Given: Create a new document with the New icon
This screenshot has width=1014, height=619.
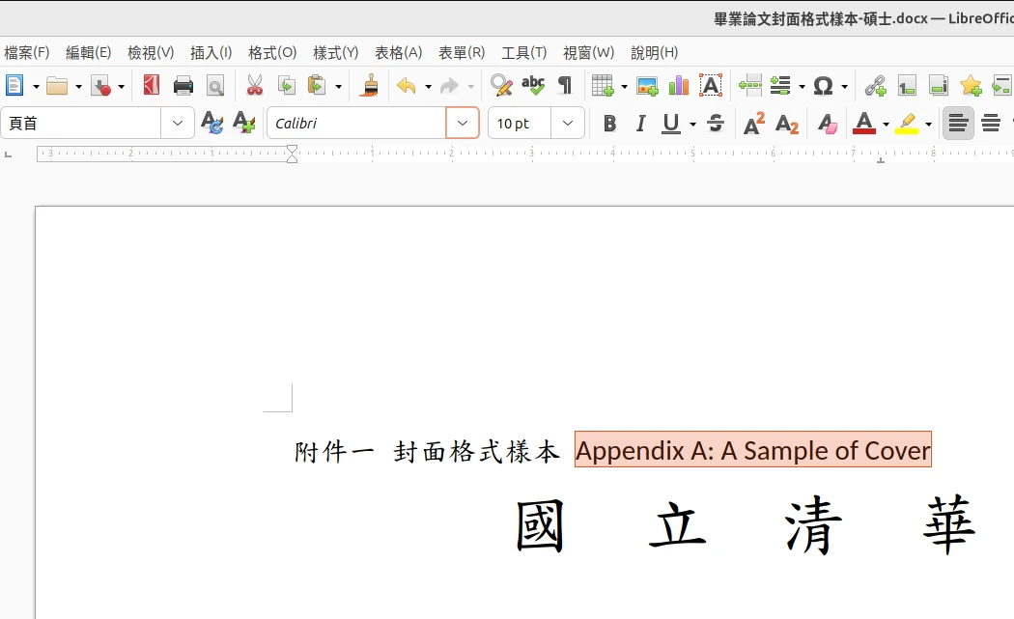Looking at the screenshot, I should coord(14,85).
